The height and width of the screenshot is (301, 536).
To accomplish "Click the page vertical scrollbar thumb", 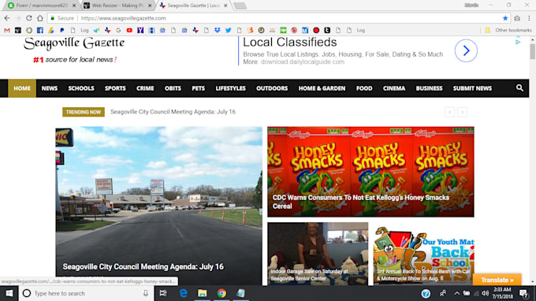I will 533,51.
